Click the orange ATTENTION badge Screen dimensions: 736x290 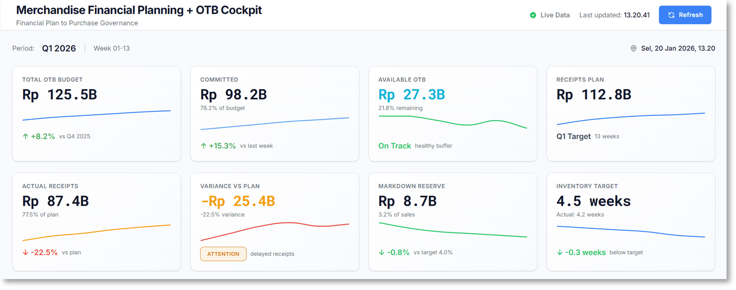pyautogui.click(x=223, y=254)
